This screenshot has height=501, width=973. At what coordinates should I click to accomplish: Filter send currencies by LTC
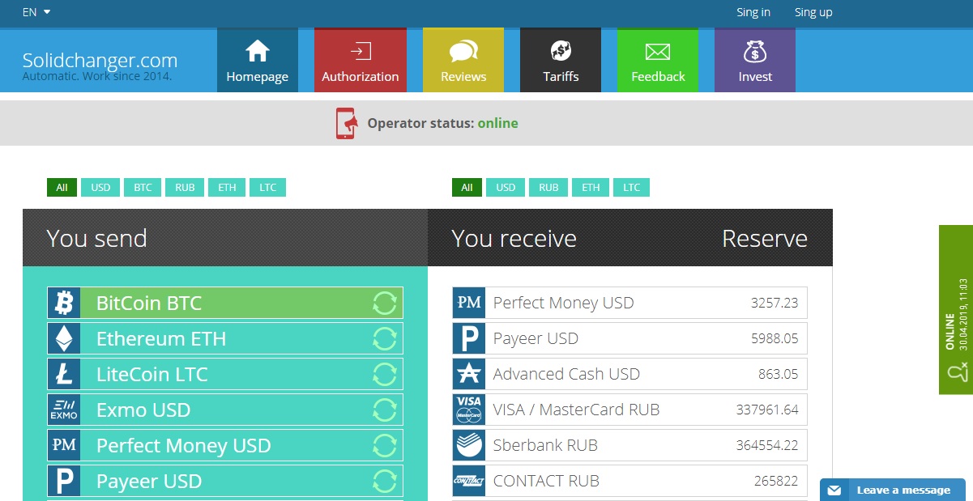[268, 188]
